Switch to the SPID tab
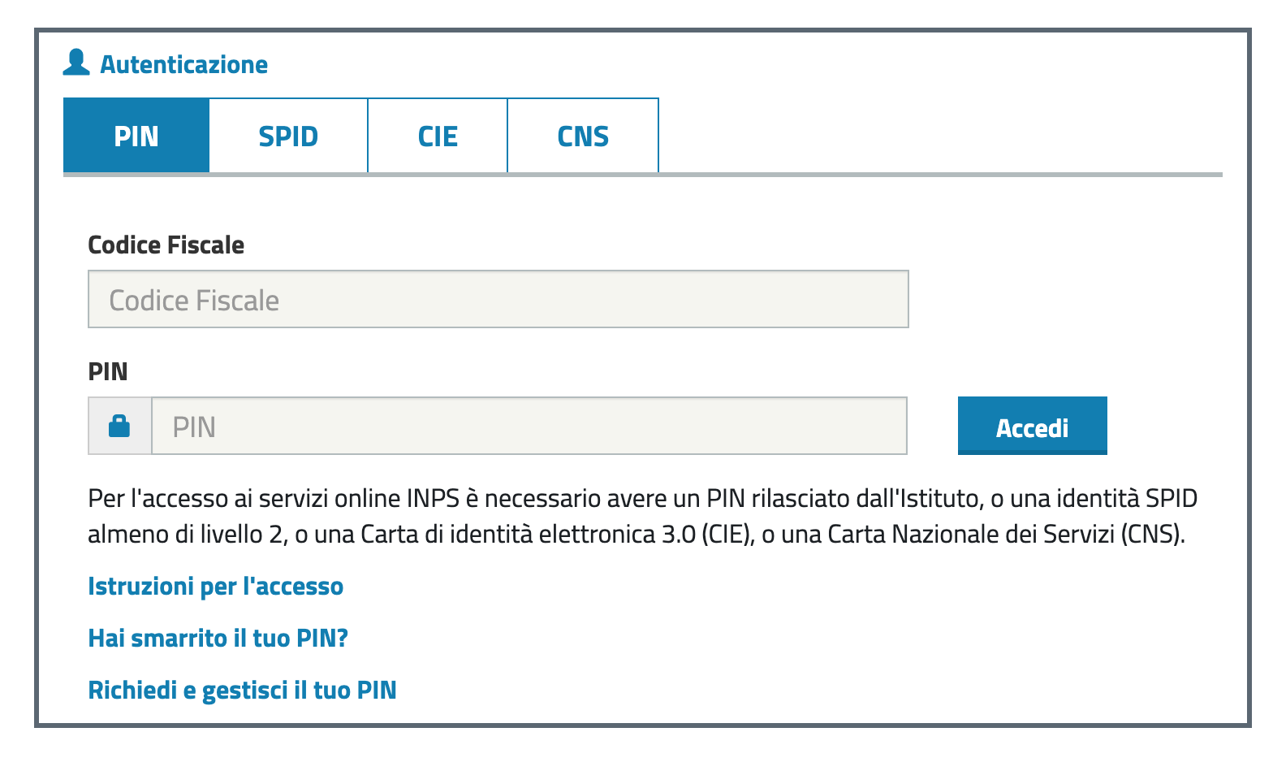Viewport: 1273px width, 758px height. 288,136
